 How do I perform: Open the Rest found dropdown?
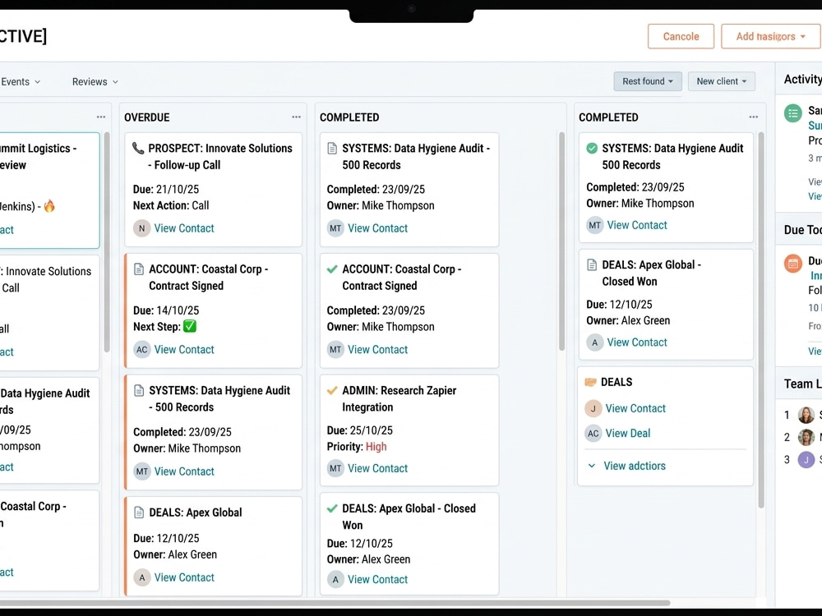(648, 81)
